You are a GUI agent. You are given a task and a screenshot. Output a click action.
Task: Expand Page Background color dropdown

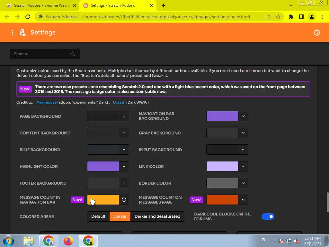point(124,116)
